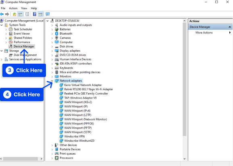Click the Up one level folder icon
The width and height of the screenshot is (233, 166).
(15, 14)
